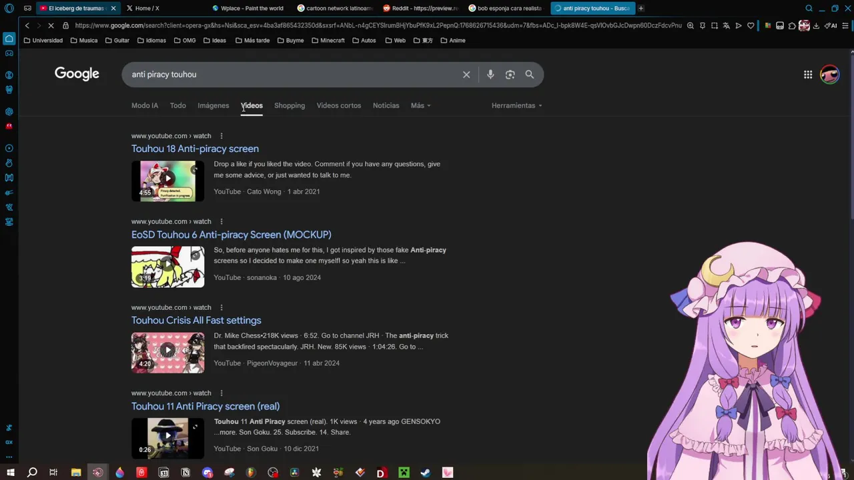Expand the Herramientas tools dropdown
This screenshot has width=854, height=480.
(x=516, y=105)
